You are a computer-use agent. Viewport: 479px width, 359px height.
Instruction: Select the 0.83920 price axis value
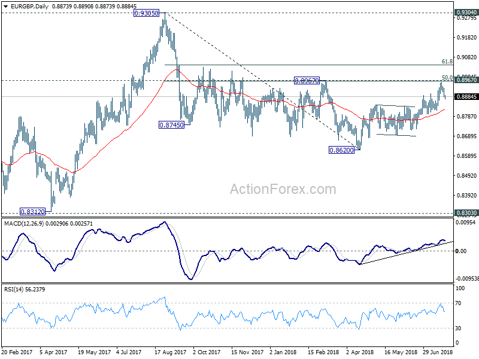pos(467,196)
